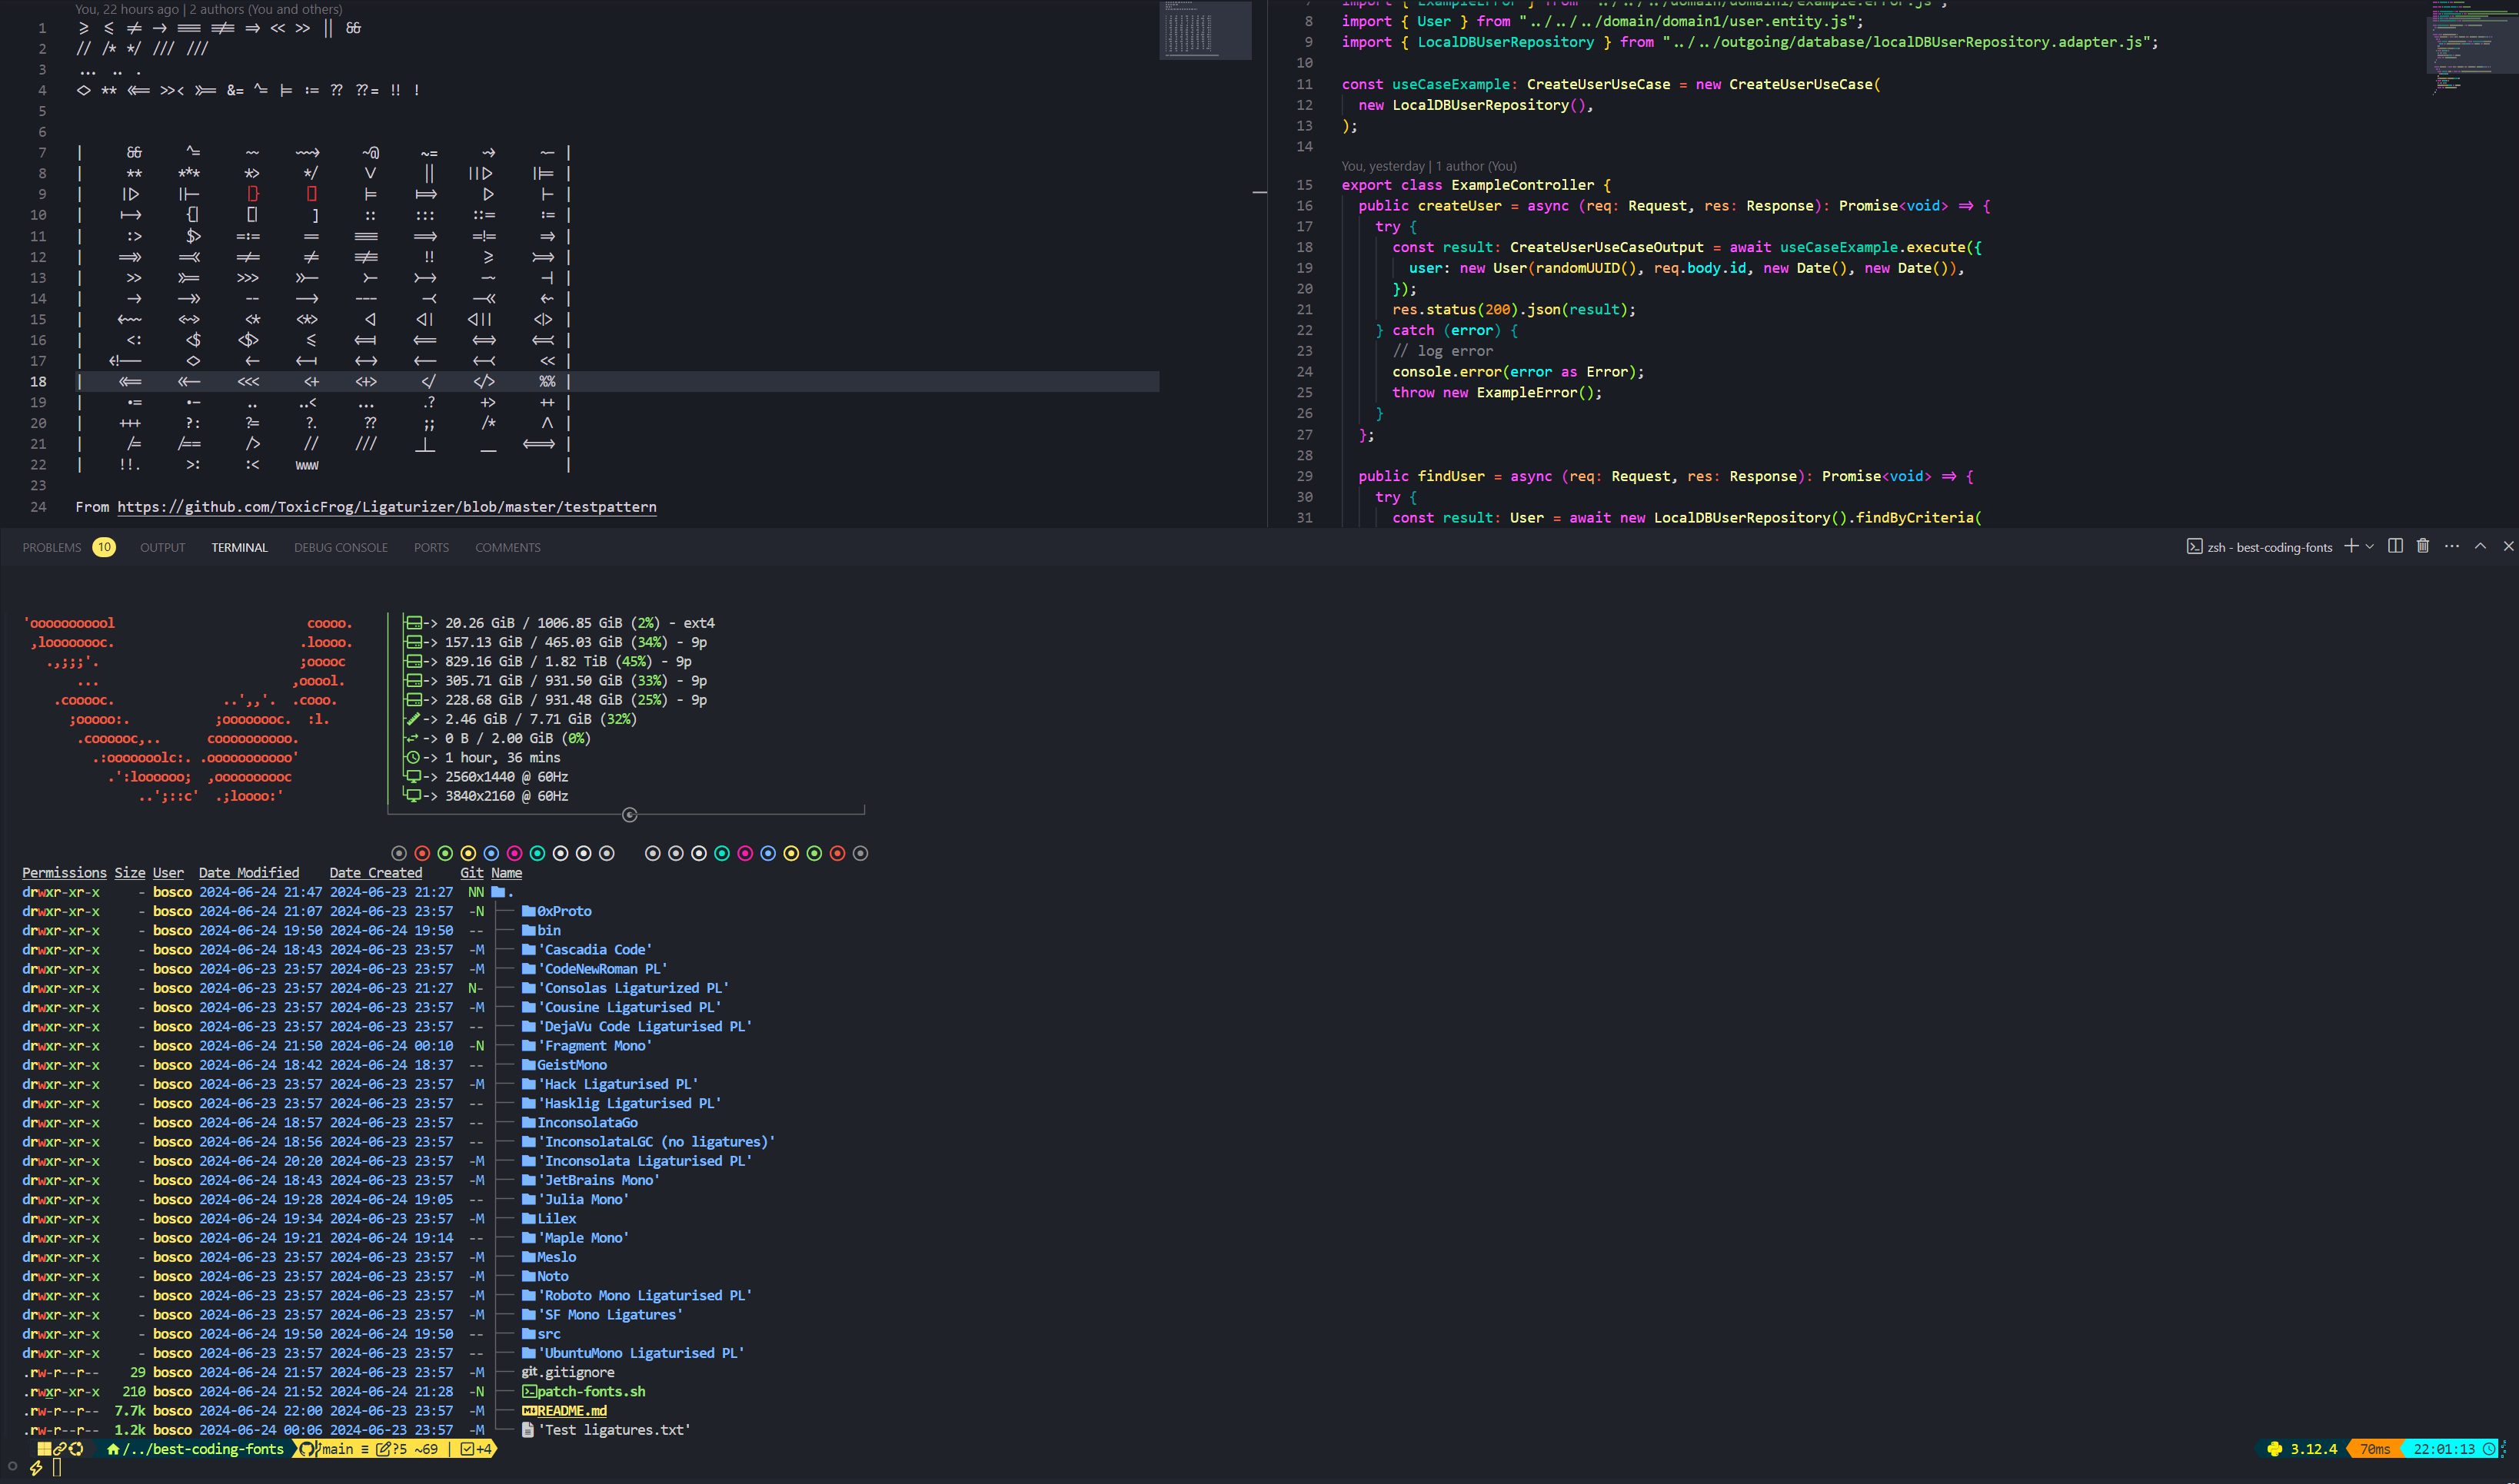2519x1484 pixels.
Task: Close the bottom panel with X
Action: tap(2508, 546)
